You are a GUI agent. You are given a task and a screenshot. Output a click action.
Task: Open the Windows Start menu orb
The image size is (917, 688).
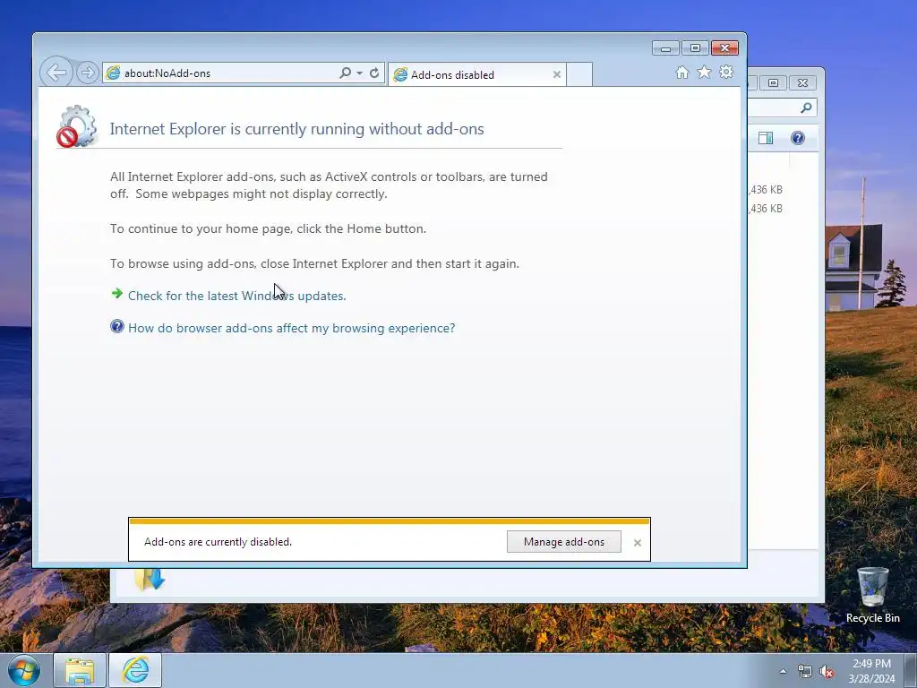tap(24, 670)
